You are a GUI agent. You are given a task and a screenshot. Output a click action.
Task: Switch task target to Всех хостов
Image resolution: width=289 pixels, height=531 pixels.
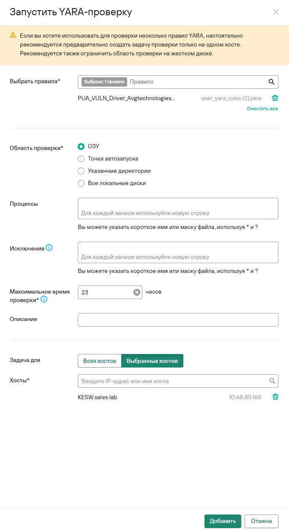(100, 361)
